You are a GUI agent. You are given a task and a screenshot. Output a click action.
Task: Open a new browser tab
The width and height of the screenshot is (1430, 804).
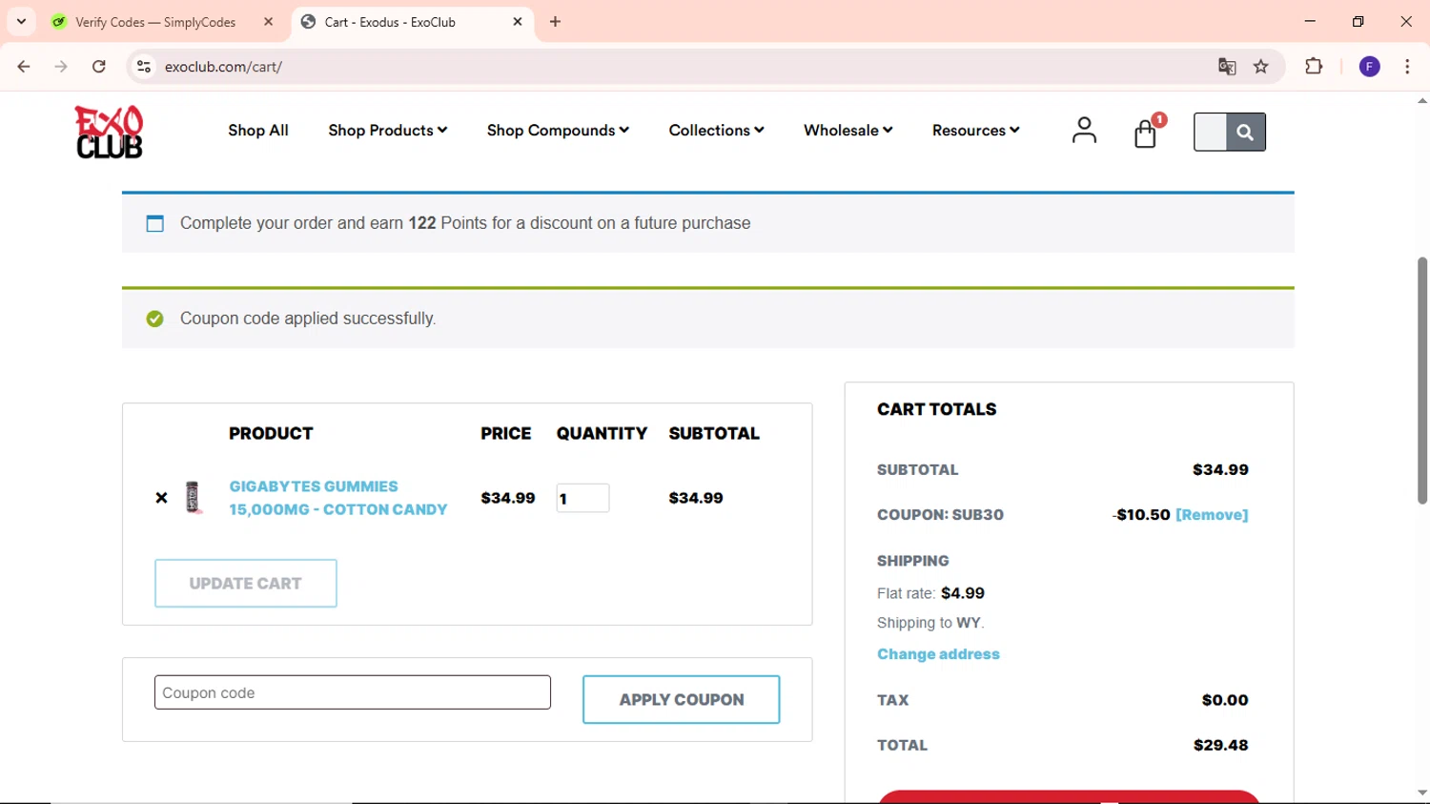pos(556,22)
